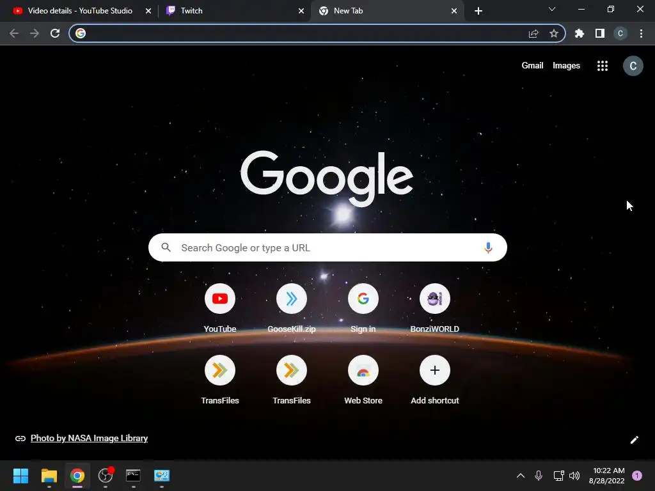
Task: Close the Twitch tab
Action: click(x=301, y=11)
